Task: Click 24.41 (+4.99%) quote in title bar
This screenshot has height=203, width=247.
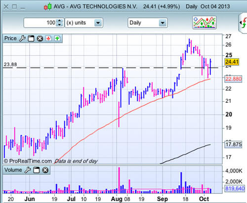Action: tap(162, 6)
